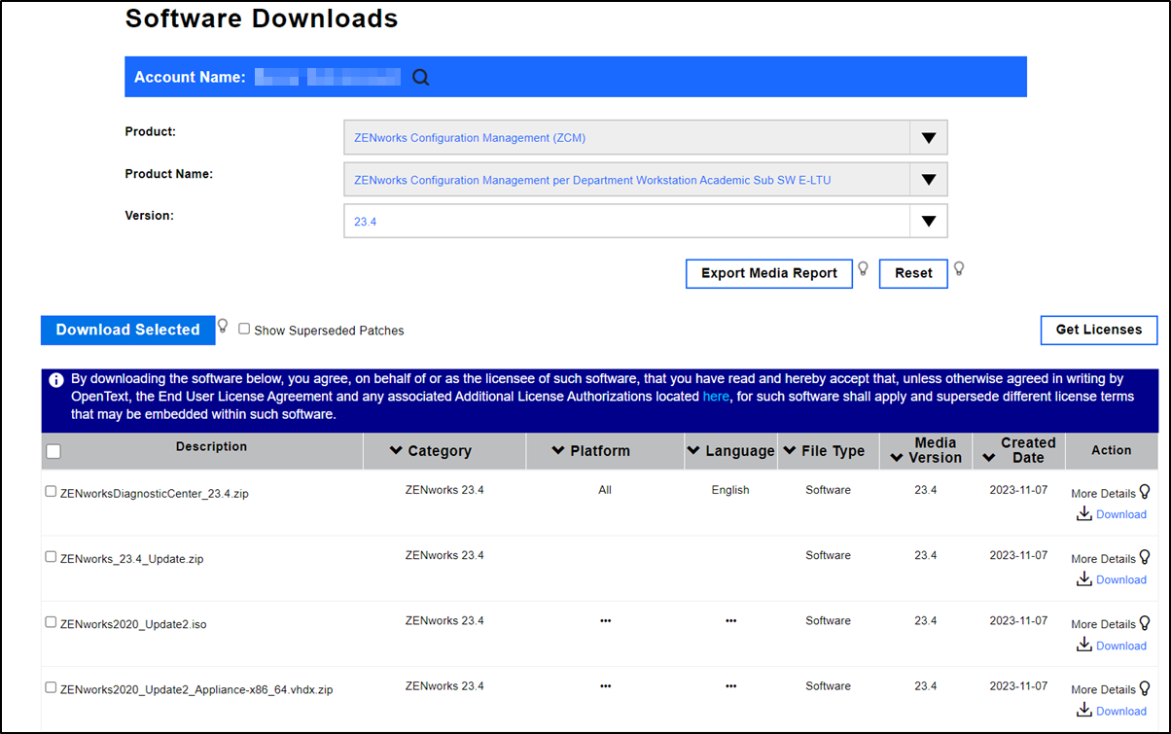Open the 'here' license agreement link
Screen dimensions: 1171x734
715,397
